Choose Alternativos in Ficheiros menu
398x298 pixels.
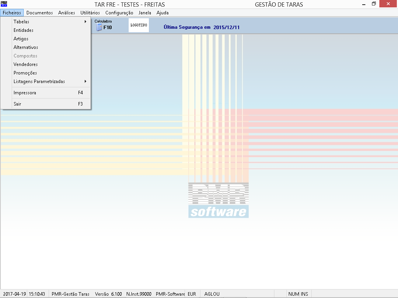pyautogui.click(x=51, y=47)
